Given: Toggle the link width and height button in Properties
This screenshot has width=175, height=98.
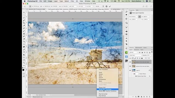Looking at the screenshot, I should pos(139,17).
